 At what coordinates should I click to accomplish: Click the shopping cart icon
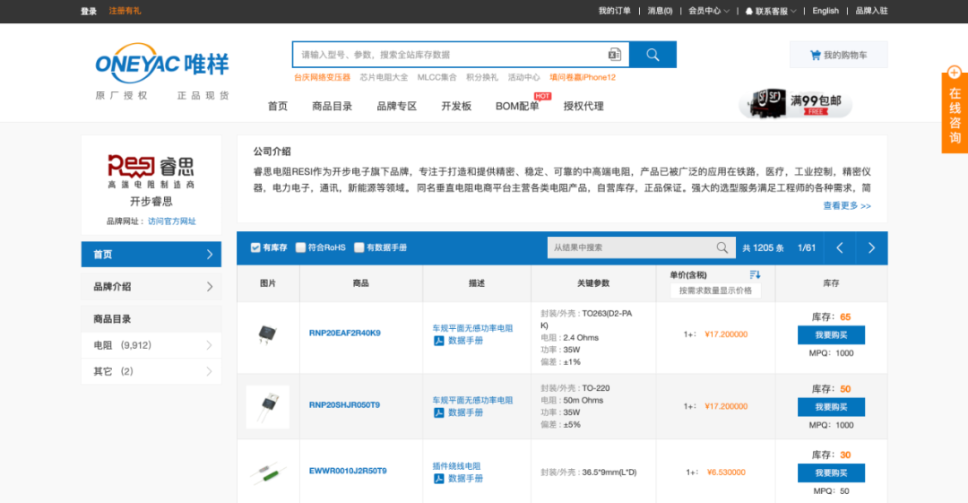pos(815,55)
